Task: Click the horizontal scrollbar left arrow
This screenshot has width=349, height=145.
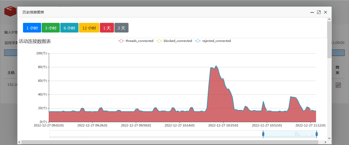Action: [19, 142]
